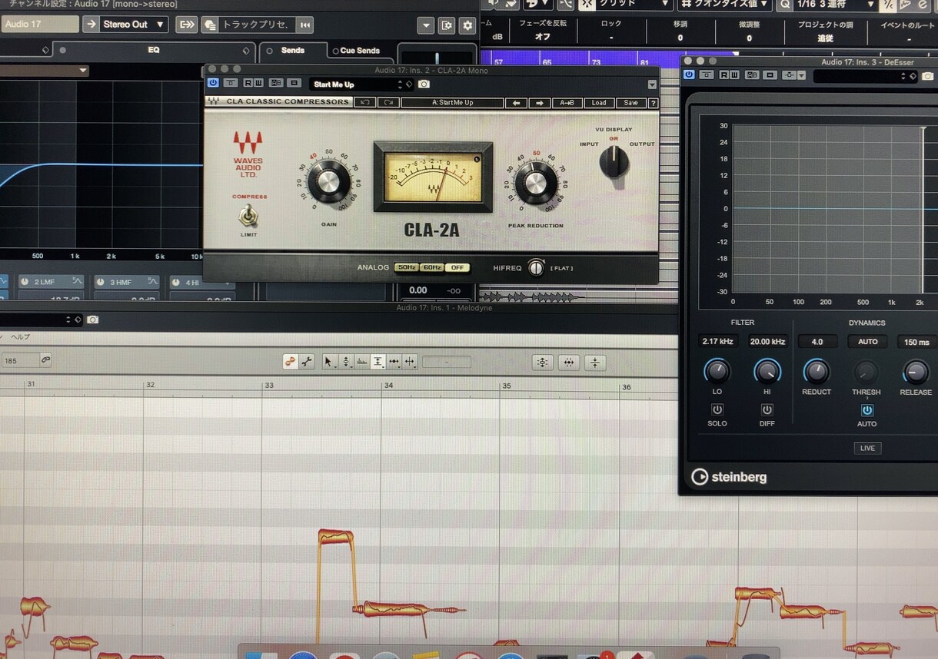
Task: Click the HiFreq knob in CLA-2A
Action: click(536, 267)
